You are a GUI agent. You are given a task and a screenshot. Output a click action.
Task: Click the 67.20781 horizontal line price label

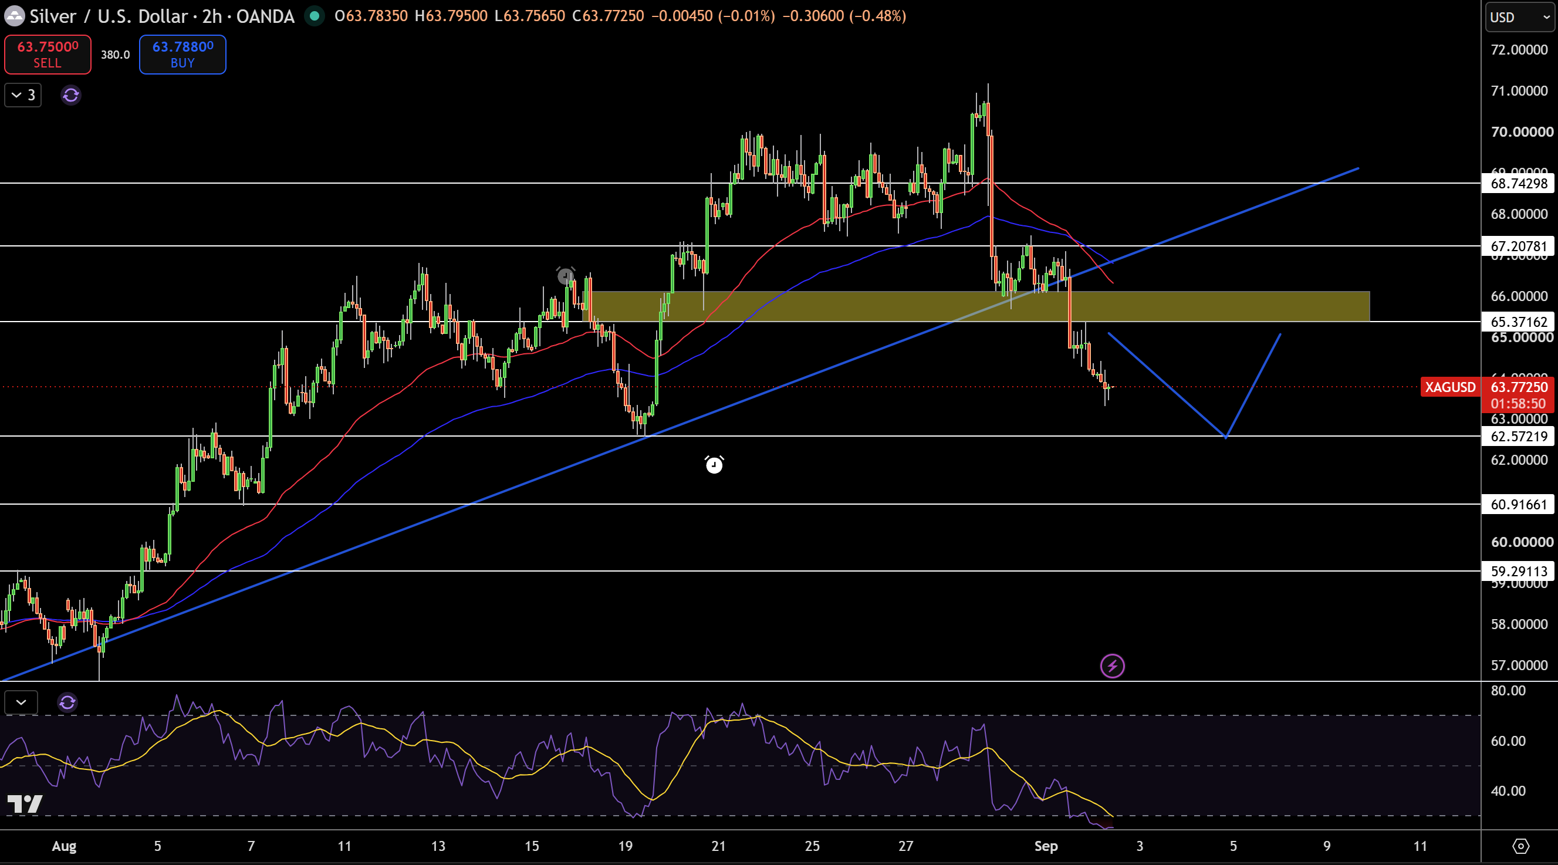click(x=1519, y=246)
